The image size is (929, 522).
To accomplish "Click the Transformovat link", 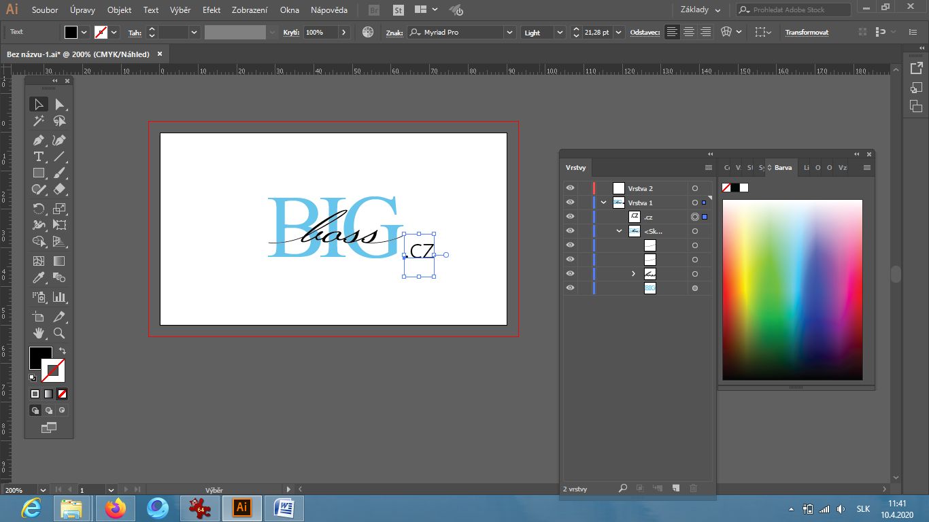I will [807, 33].
